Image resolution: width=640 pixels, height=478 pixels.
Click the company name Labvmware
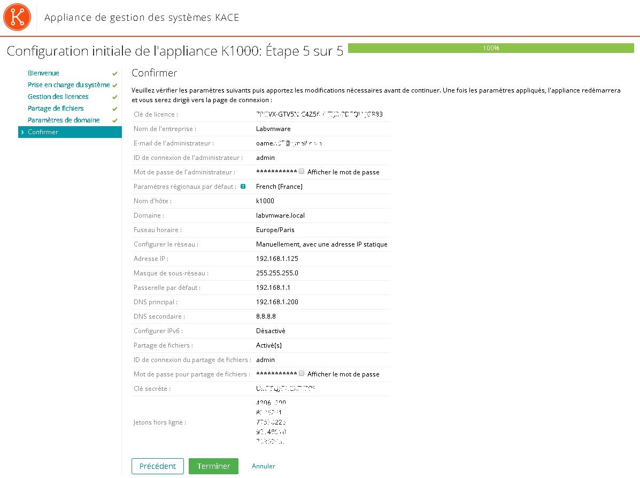click(x=273, y=129)
